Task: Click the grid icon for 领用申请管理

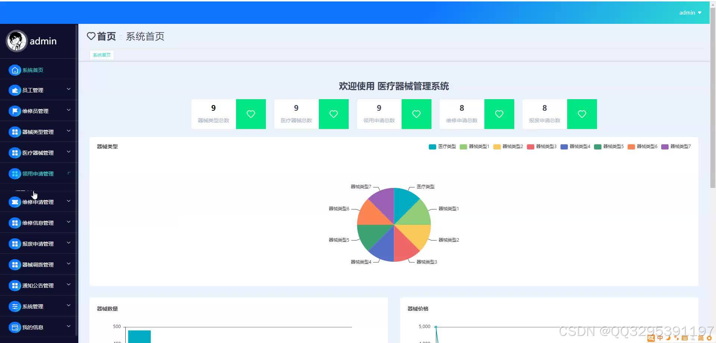Action: (15, 174)
